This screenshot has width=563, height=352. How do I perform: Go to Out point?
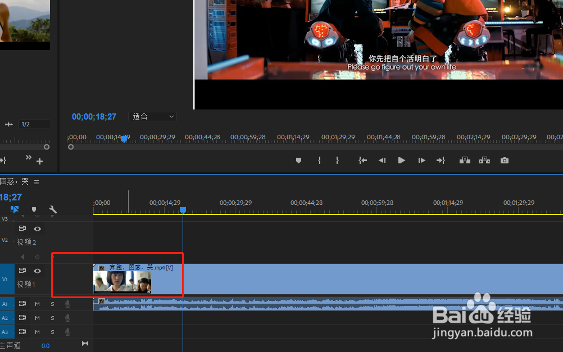pyautogui.click(x=441, y=161)
